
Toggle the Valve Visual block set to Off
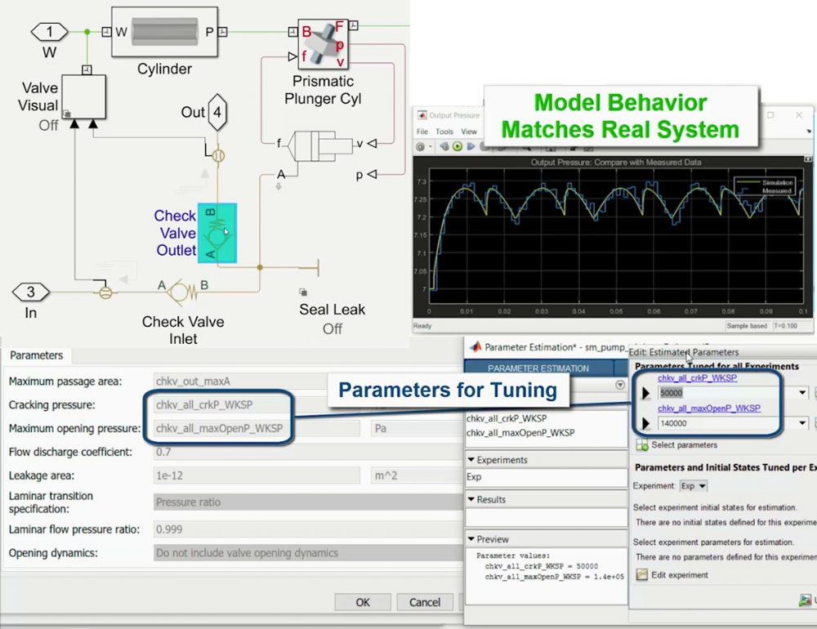pos(84,96)
